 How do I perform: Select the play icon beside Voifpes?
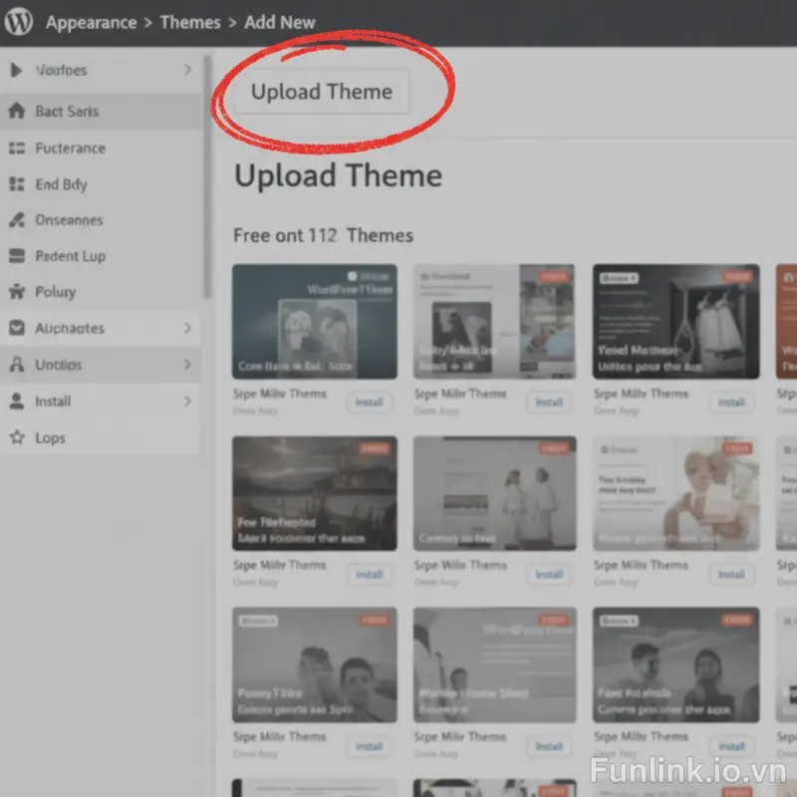click(x=15, y=70)
